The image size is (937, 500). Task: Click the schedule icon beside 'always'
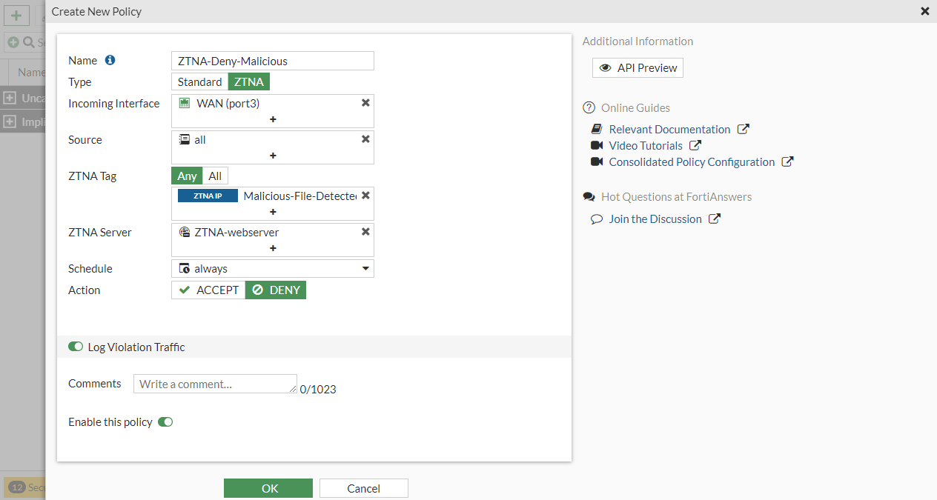point(185,268)
